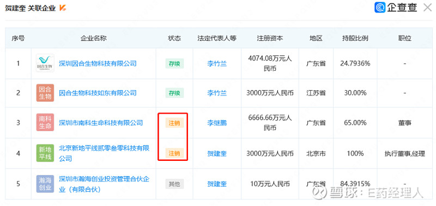Open the 深圳因合生物科技有限公司 company link
This screenshot has height=206, width=436.
[98, 64]
